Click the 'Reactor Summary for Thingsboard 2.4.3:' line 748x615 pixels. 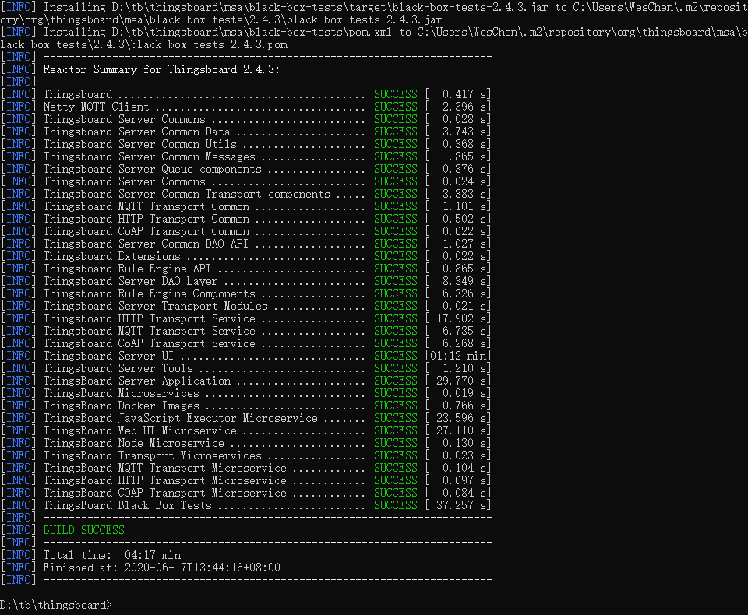[161, 69]
